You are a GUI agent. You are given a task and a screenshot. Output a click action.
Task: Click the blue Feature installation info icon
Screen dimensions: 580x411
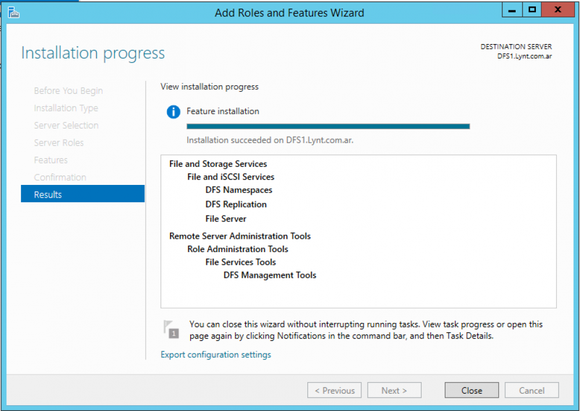[x=173, y=112]
